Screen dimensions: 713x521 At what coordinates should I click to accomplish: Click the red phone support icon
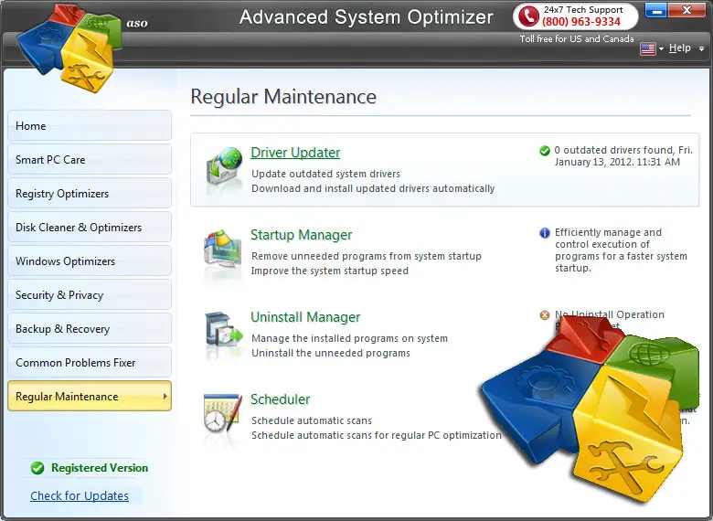click(x=528, y=16)
